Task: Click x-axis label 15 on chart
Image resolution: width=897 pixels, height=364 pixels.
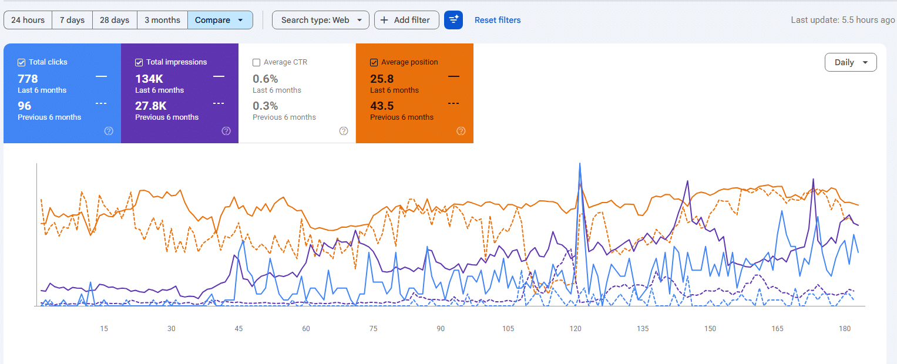Action: click(x=104, y=329)
